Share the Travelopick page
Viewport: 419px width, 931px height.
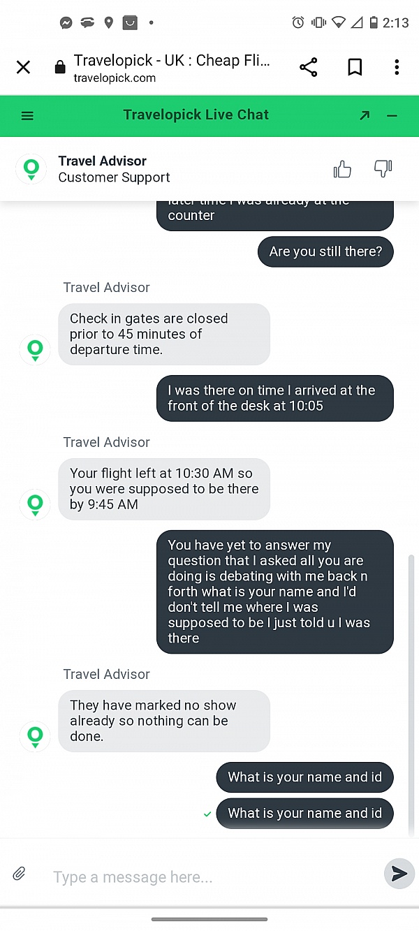click(308, 67)
